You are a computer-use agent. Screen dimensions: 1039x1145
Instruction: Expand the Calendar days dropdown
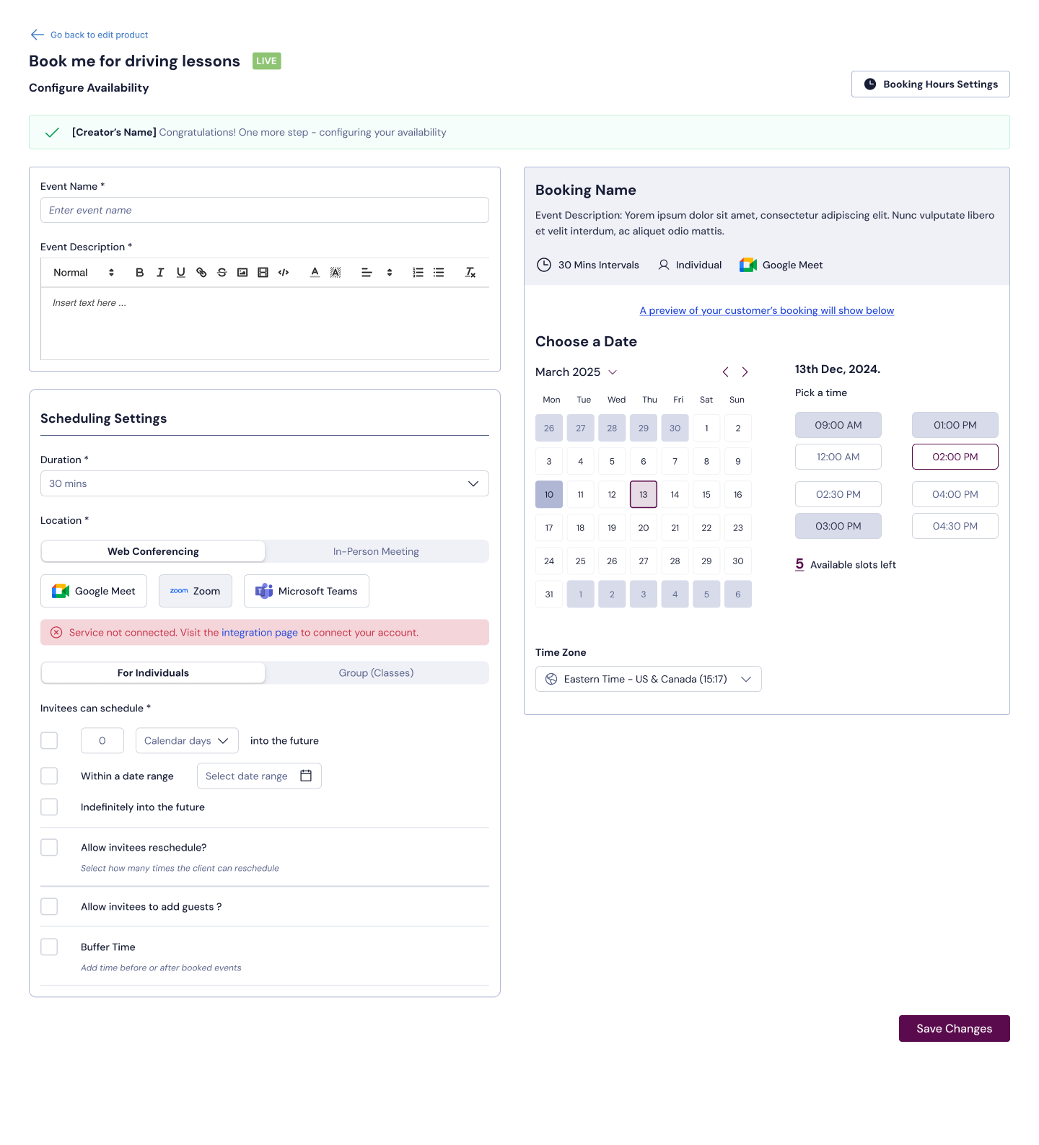point(187,740)
